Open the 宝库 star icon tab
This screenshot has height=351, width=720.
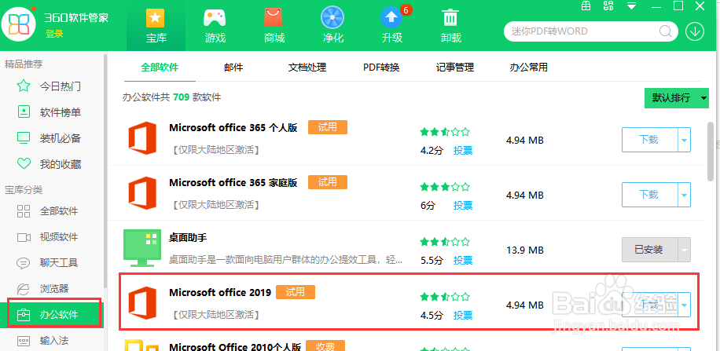tap(156, 26)
